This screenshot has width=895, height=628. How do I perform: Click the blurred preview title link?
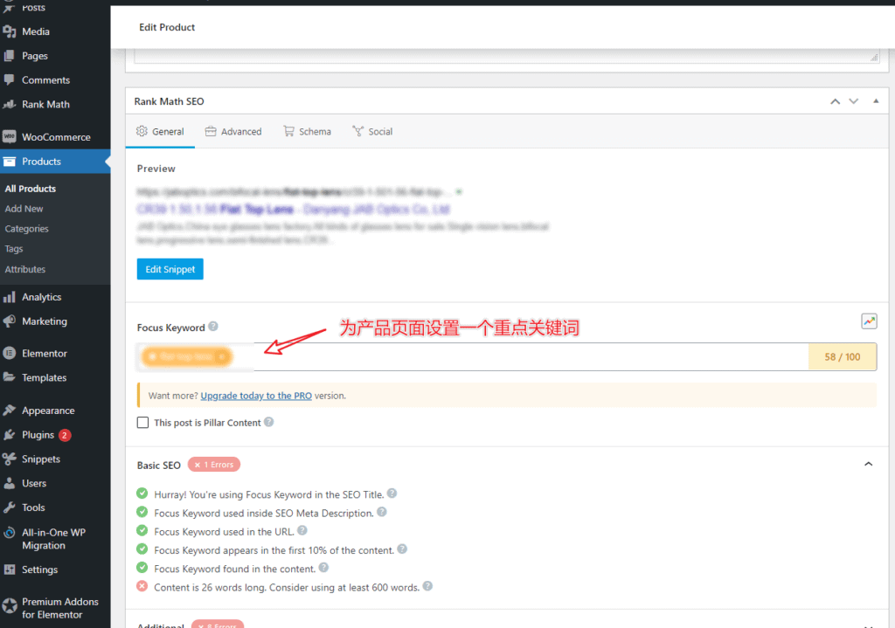point(294,210)
